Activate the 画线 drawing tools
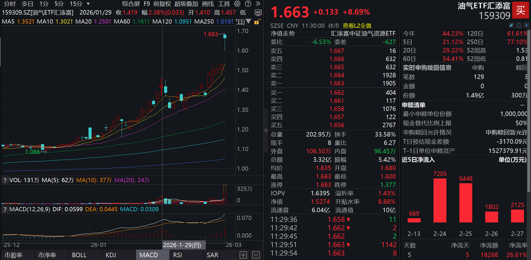The image size is (531, 260). pos(208,4)
